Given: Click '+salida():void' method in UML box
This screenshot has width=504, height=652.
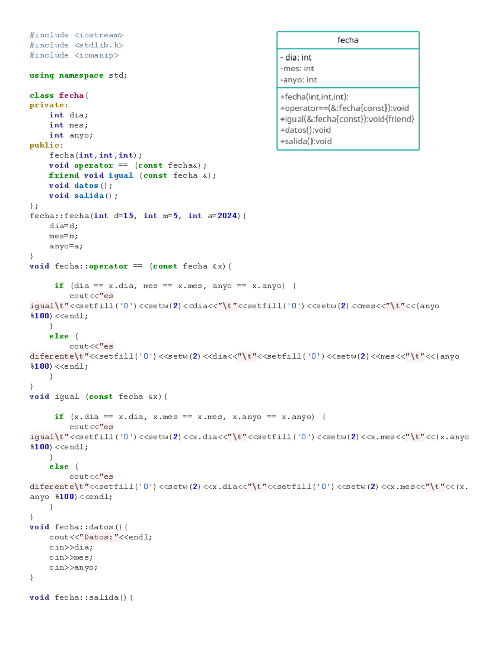Looking at the screenshot, I should pyautogui.click(x=306, y=141).
